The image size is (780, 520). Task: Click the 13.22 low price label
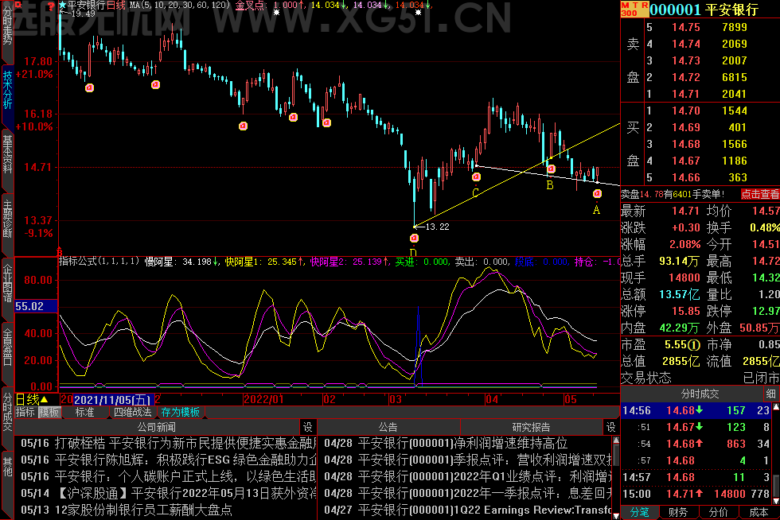point(437,227)
